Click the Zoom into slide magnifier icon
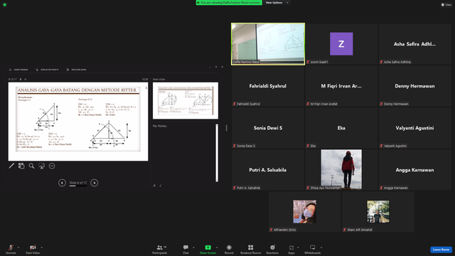455x256 pixels. pos(31,166)
